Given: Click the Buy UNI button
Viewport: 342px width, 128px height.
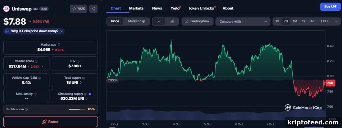Looking at the screenshot, I should pos(330,7).
